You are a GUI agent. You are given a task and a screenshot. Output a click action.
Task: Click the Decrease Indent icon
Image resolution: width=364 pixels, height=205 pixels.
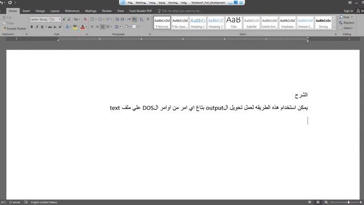pyautogui.click(x=117, y=19)
